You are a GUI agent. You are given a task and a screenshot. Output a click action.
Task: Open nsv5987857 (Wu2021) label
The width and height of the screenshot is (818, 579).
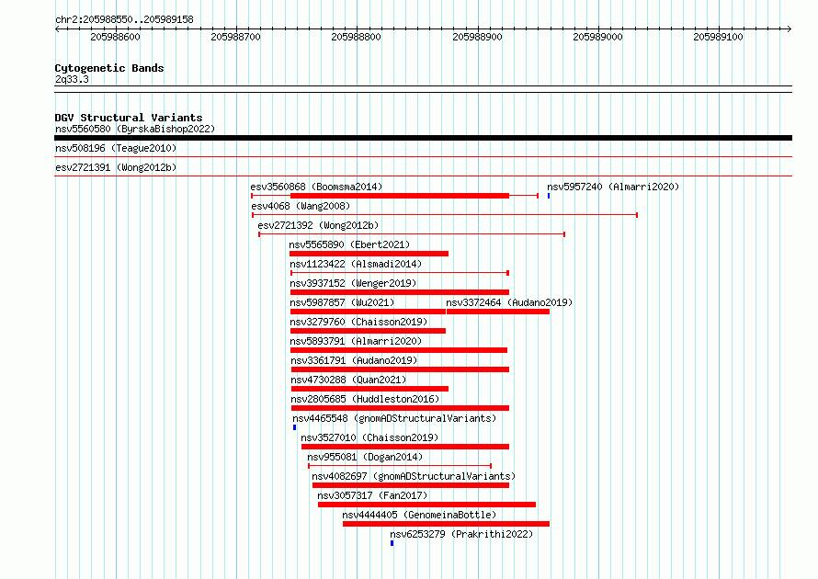click(x=342, y=302)
